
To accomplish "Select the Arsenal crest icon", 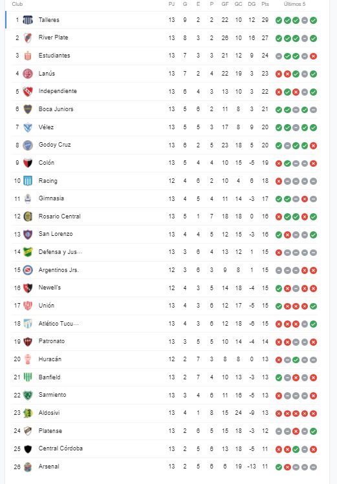I will click(x=28, y=467).
